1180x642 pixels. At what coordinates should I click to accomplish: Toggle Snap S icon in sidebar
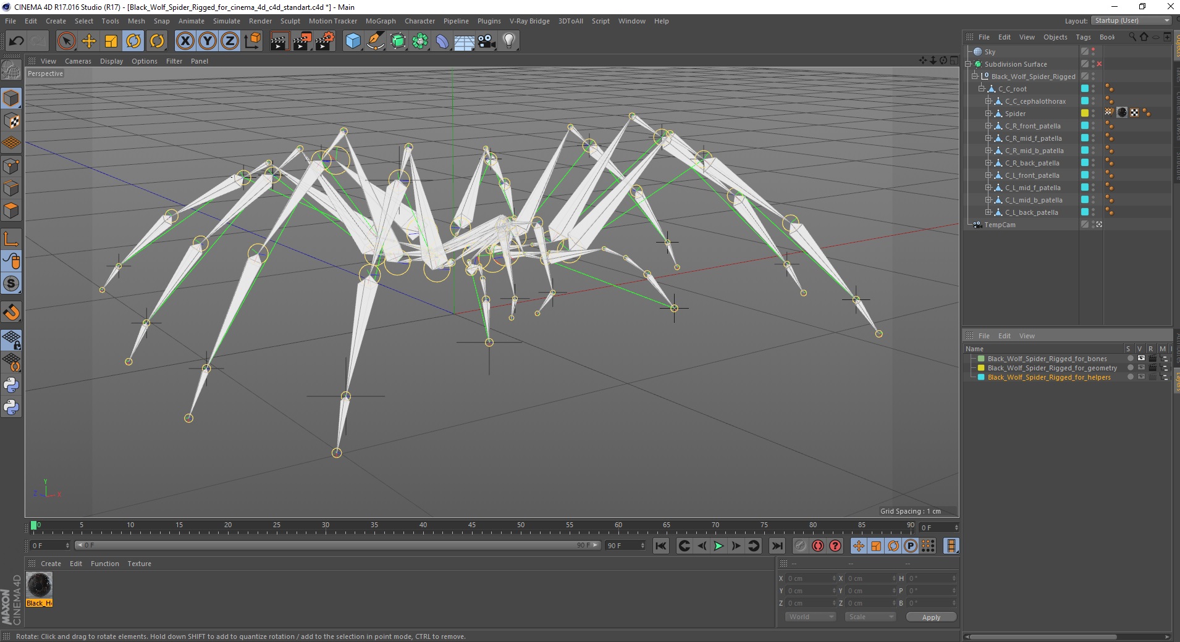click(11, 283)
